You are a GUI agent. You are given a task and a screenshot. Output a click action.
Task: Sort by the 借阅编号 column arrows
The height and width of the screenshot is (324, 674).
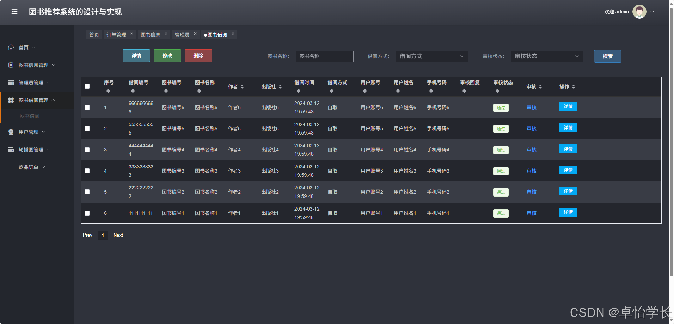tap(133, 91)
